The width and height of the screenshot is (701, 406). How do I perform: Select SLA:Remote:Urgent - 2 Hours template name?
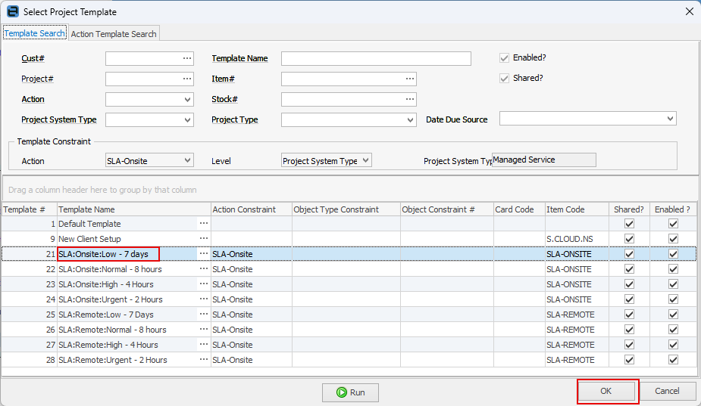tap(113, 360)
